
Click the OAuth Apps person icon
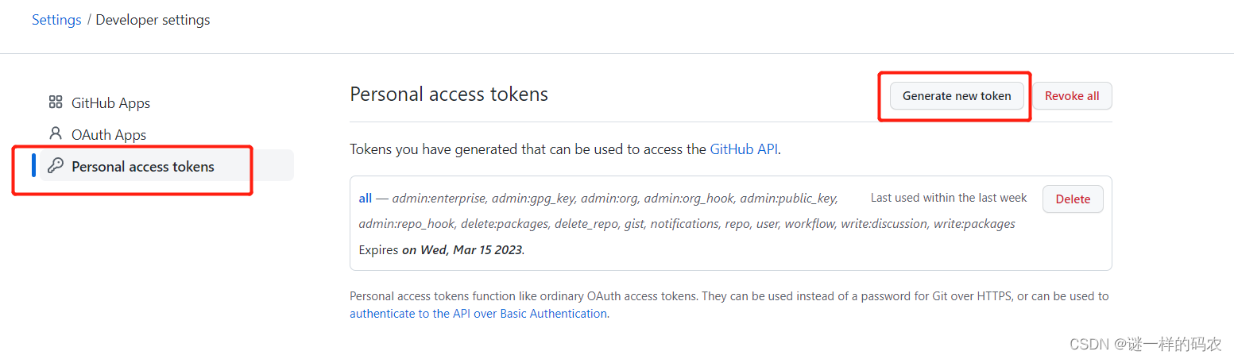[56, 133]
